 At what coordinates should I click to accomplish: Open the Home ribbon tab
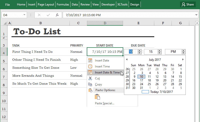click(x=21, y=4)
